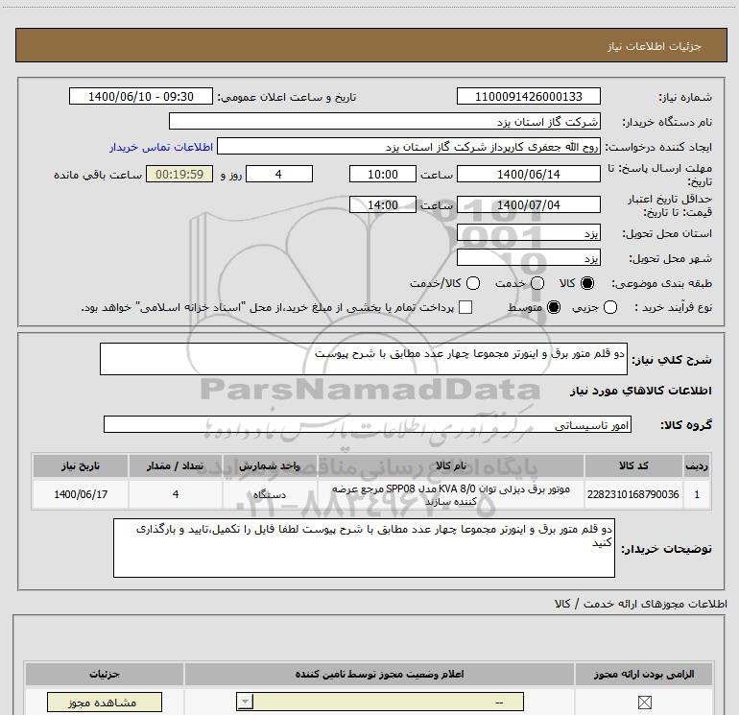The height and width of the screenshot is (715, 739).
Task: Toggle the Islamic treasury payment checkbox
Action: coord(465,307)
